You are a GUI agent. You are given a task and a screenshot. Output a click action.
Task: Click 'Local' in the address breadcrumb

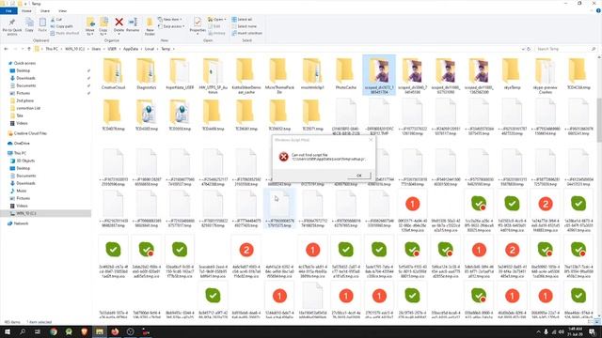[x=150, y=49]
